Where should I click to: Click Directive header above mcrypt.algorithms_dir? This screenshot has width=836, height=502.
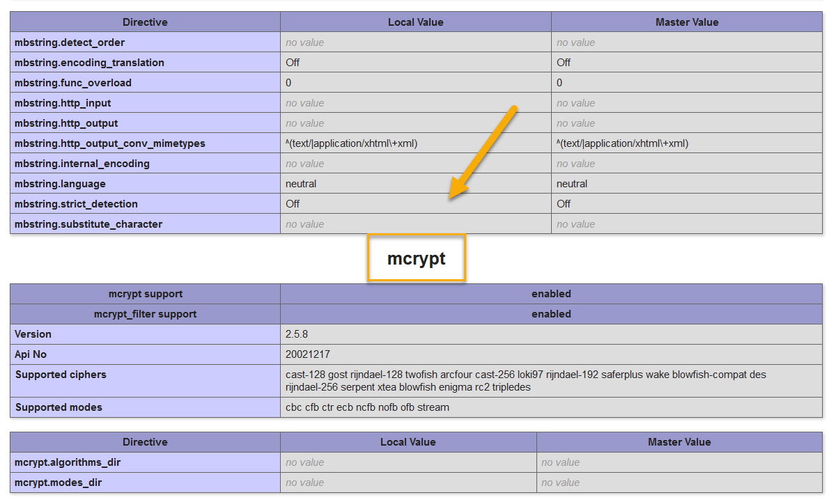[145, 442]
